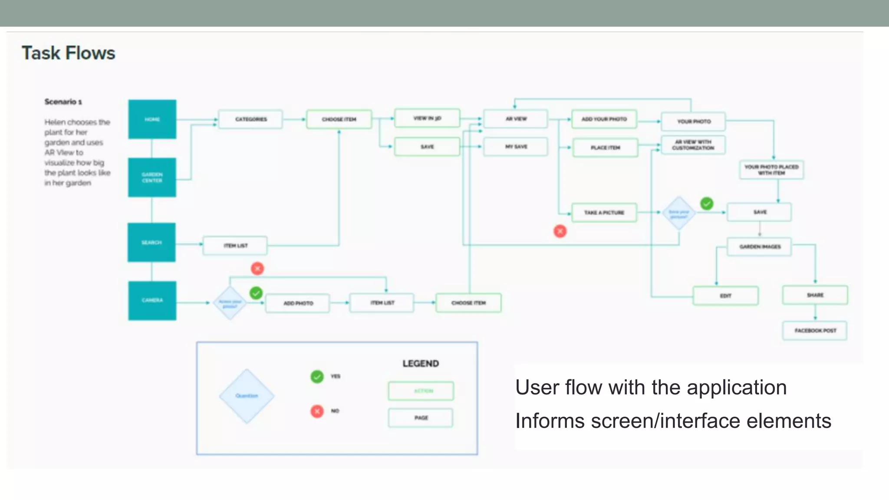Screen dimensions: 889x500
Task: Click the Question diamond in the legend
Action: coord(247,396)
